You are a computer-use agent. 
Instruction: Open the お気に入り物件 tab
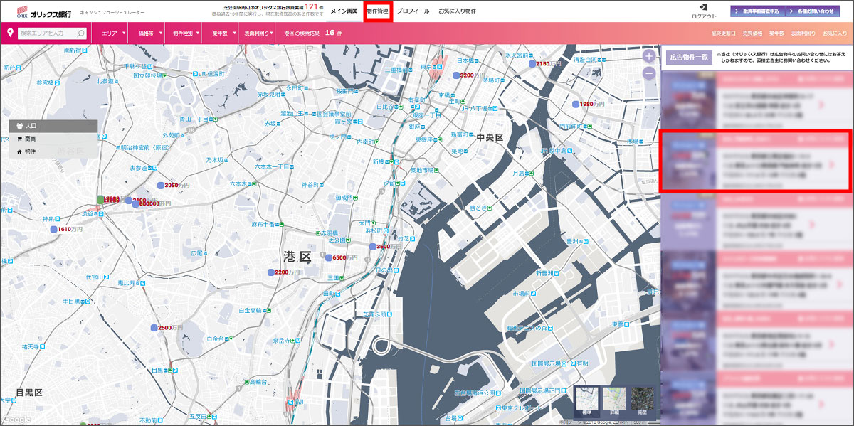(x=457, y=11)
